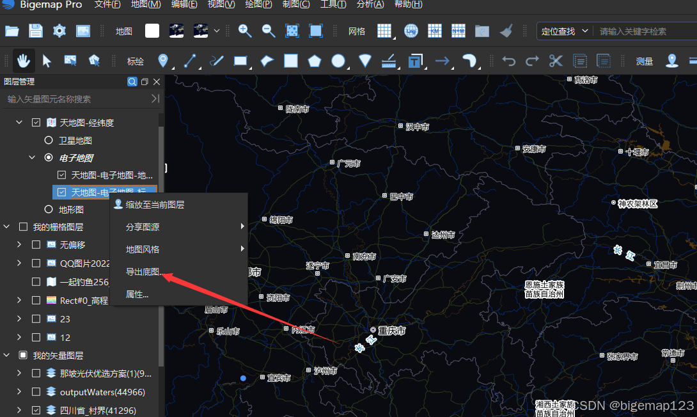Select the white blank map style
The width and height of the screenshot is (697, 417).
(x=152, y=31)
